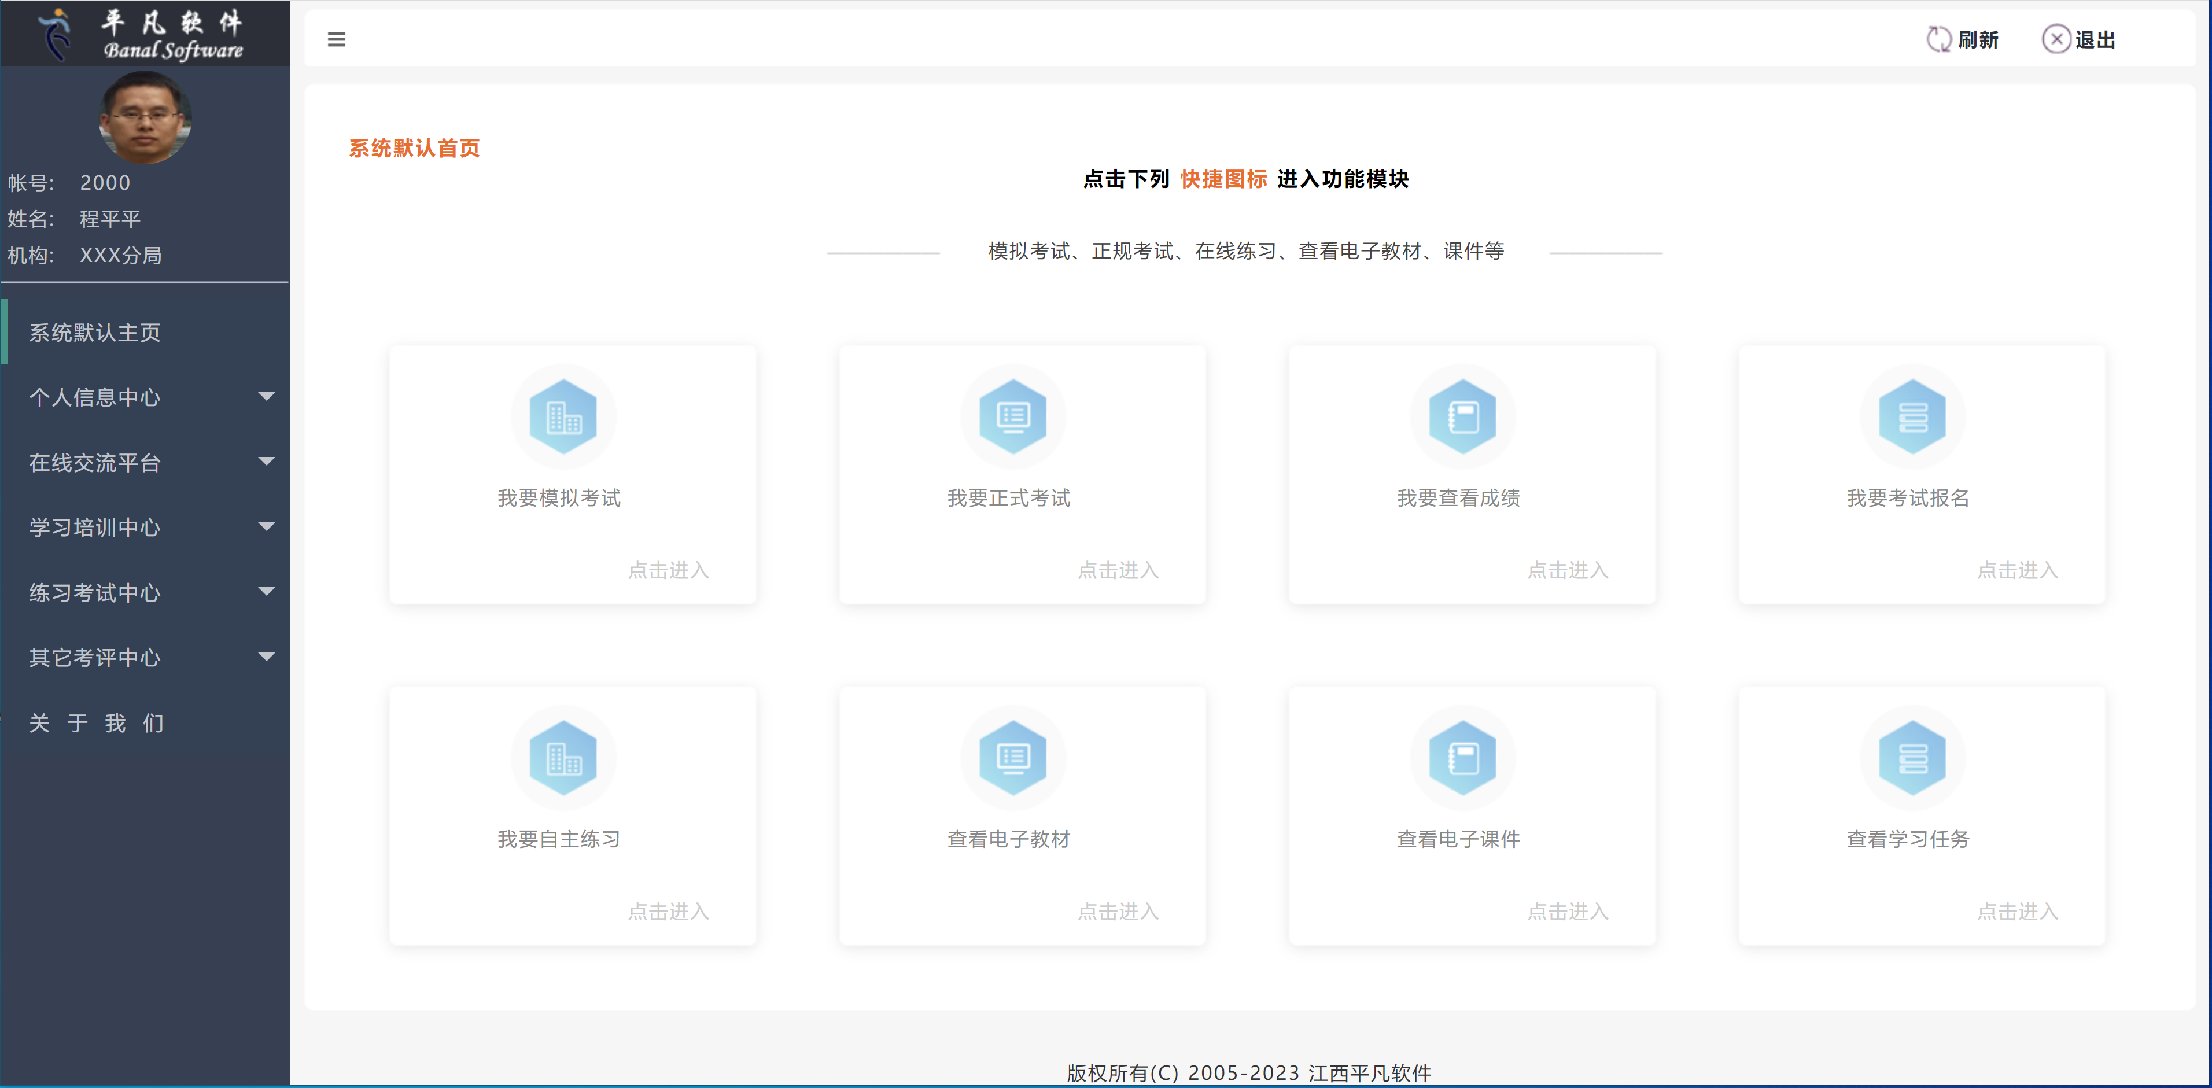Click the copyright 版权所有 footer text
This screenshot has height=1088, width=2212.
click(1249, 1072)
